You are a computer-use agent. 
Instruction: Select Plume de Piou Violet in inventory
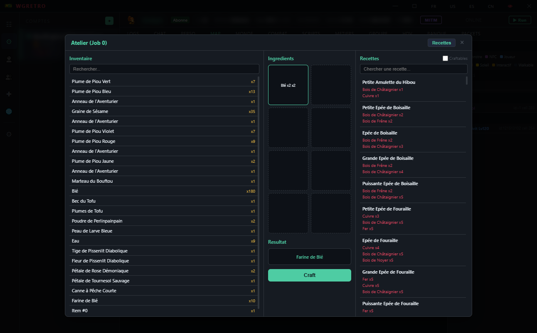click(x=164, y=131)
